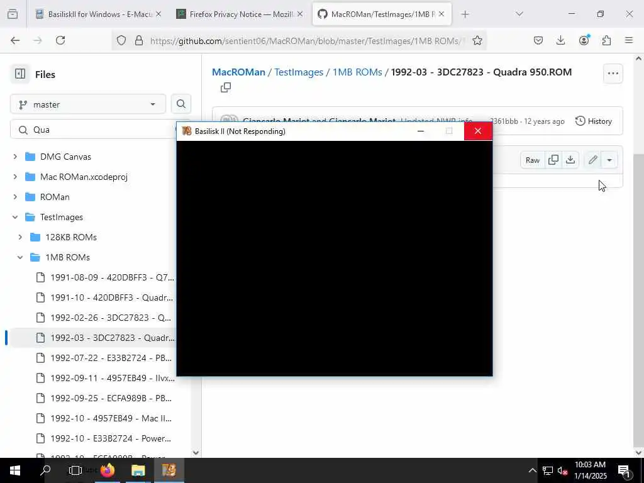Switch to Basilisk II taskbar icon

(x=169, y=470)
